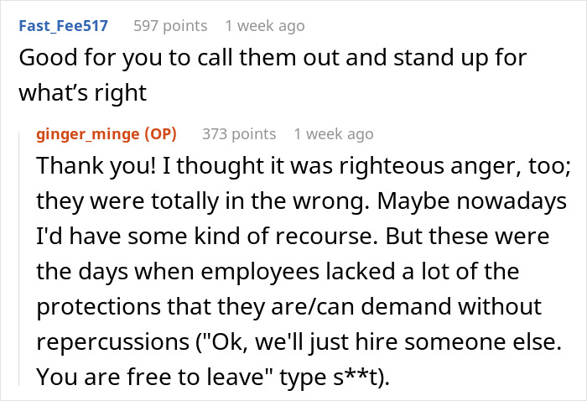Click the 'protections that they are/can demand' line

tap(289, 307)
